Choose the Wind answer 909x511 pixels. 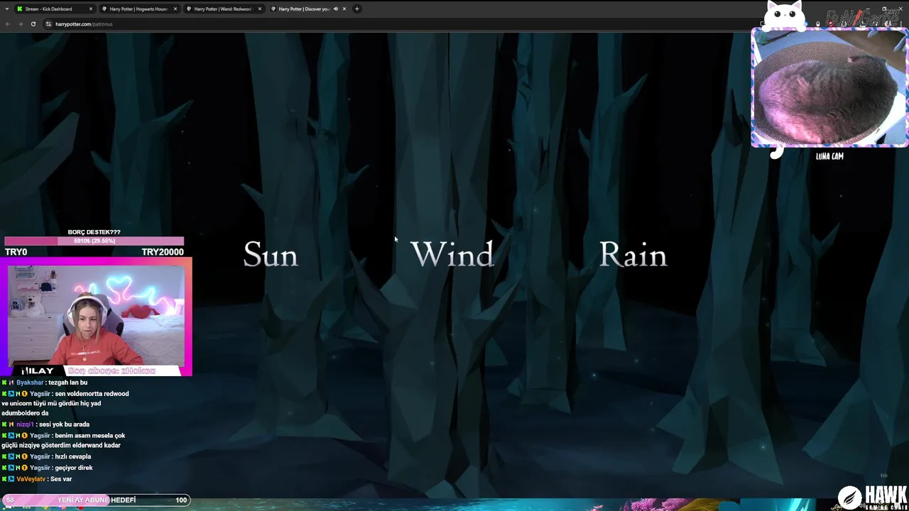(x=452, y=255)
